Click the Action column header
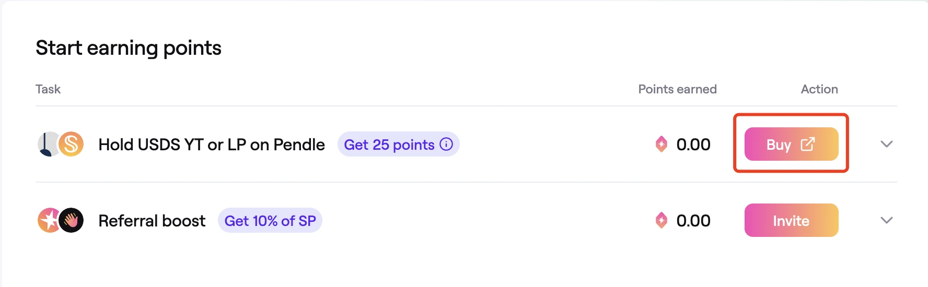 pos(819,89)
